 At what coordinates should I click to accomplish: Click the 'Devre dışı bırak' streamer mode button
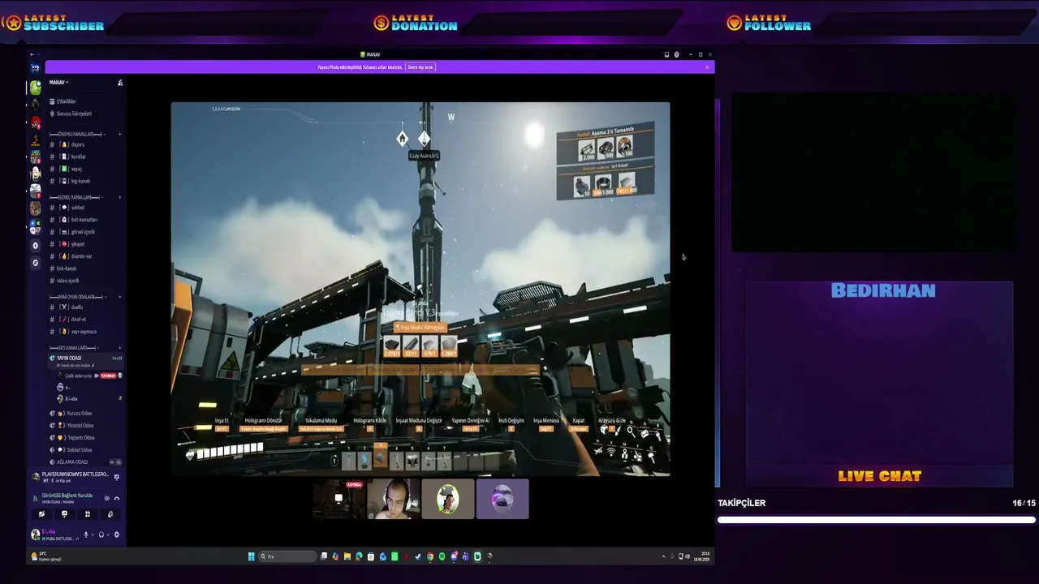coord(420,67)
